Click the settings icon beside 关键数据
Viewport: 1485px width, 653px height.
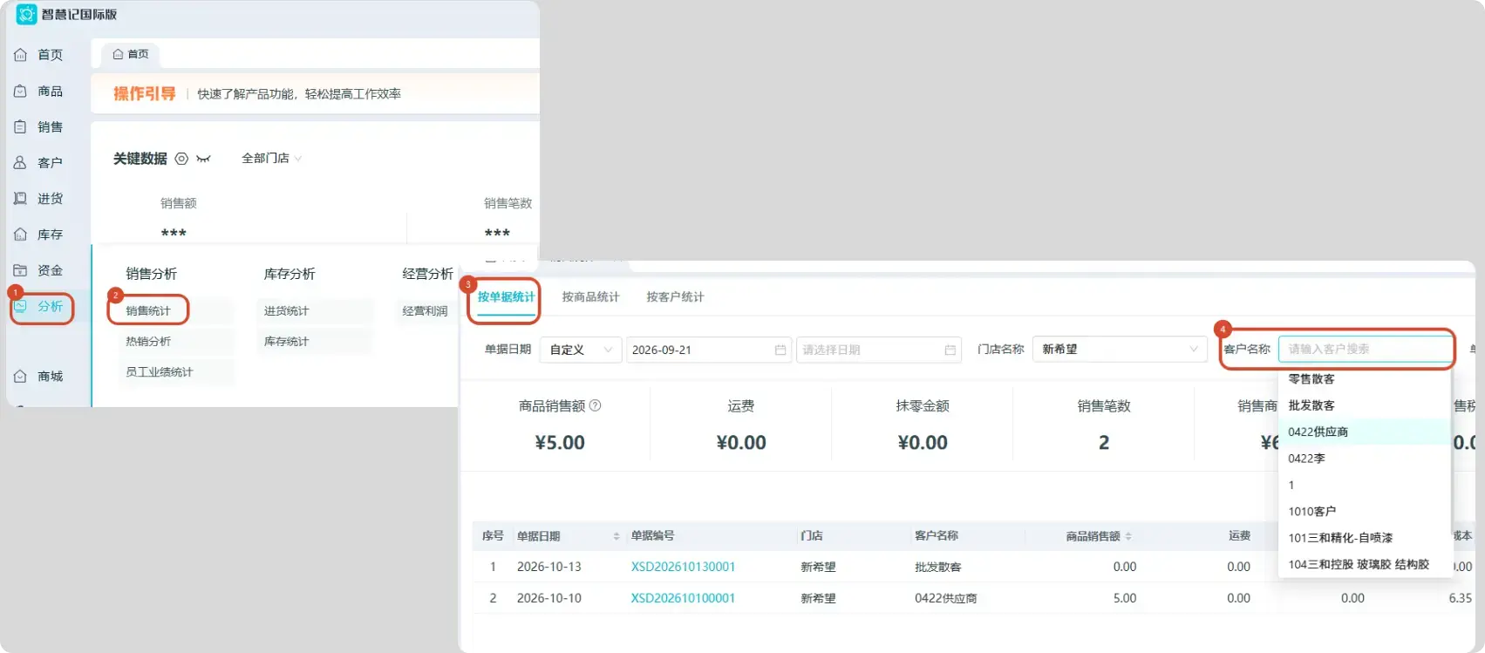pyautogui.click(x=181, y=159)
